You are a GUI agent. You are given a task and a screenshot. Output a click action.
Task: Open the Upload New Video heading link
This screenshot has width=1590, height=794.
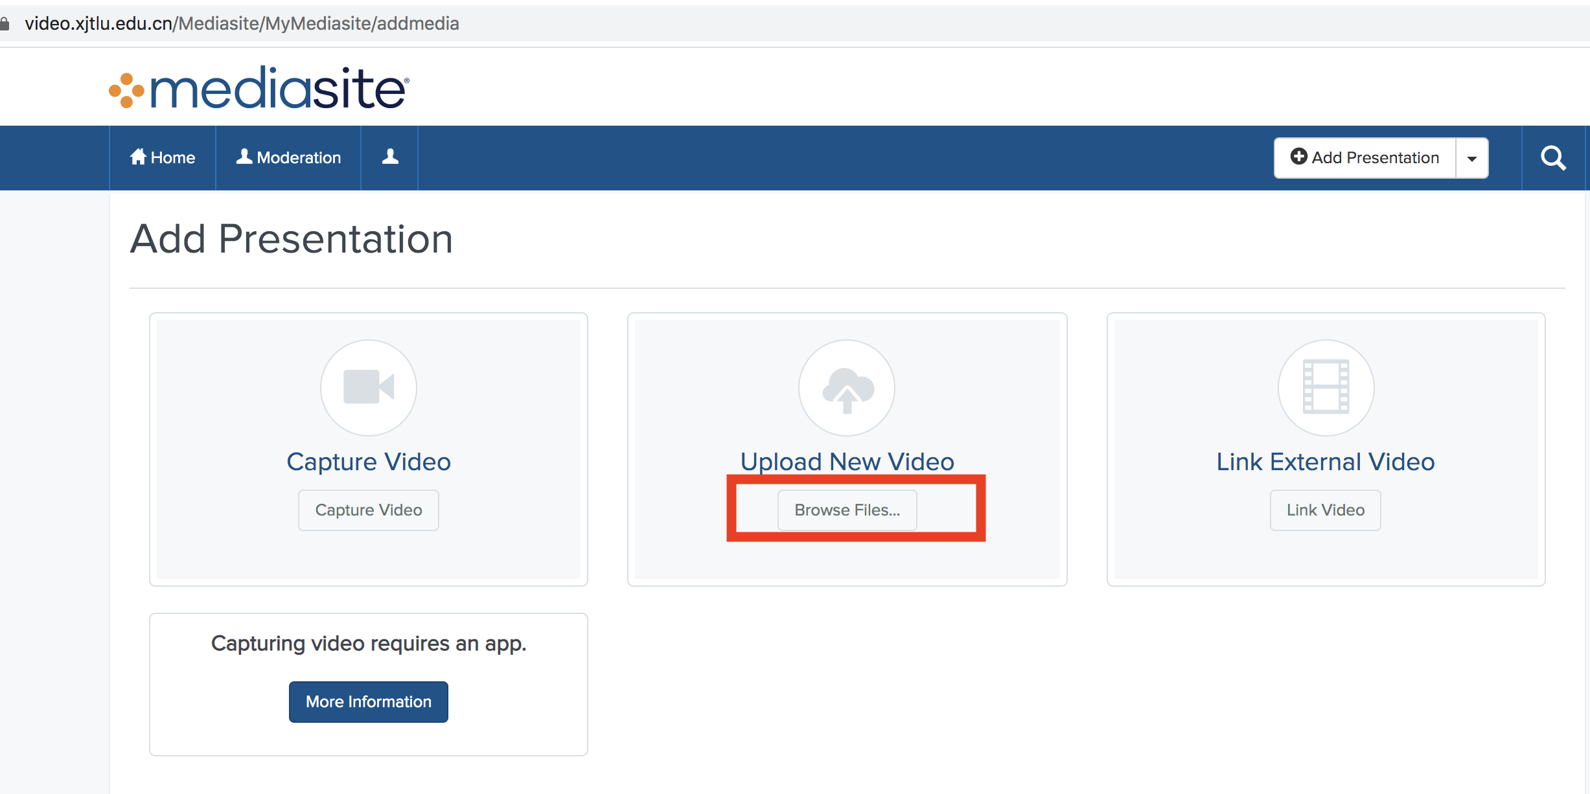(x=847, y=462)
